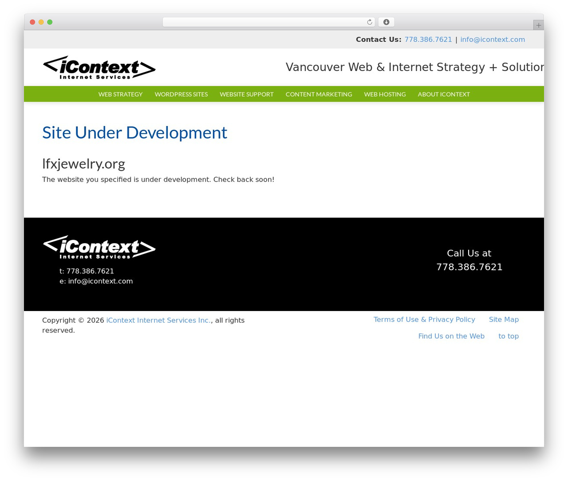Click the 'to top' link

tap(509, 336)
